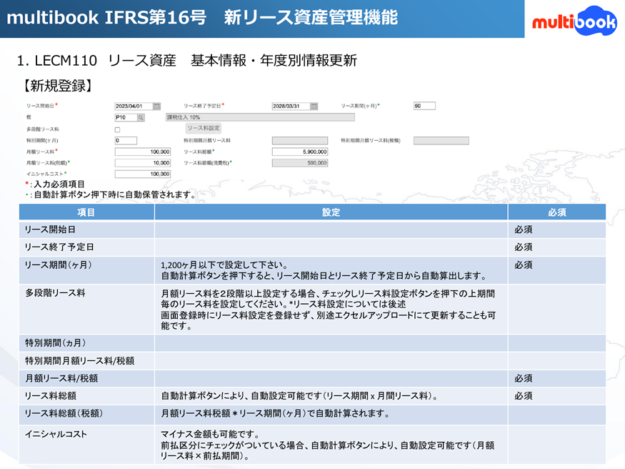Focus the lease end date field 2028/03/31
The width and height of the screenshot is (625, 469).
[291, 106]
